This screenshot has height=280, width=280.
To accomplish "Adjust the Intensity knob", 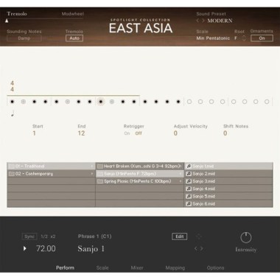I will [x=246, y=237].
